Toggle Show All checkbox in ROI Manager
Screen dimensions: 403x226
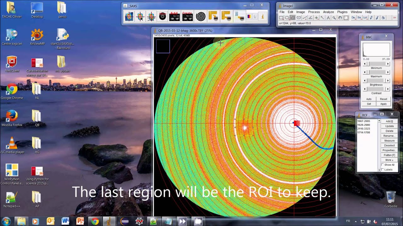coord(383,165)
